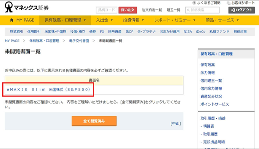The width and height of the screenshot is (259, 149).
Task: Select 債券 in the sub navigation
Action: coord(93,32)
